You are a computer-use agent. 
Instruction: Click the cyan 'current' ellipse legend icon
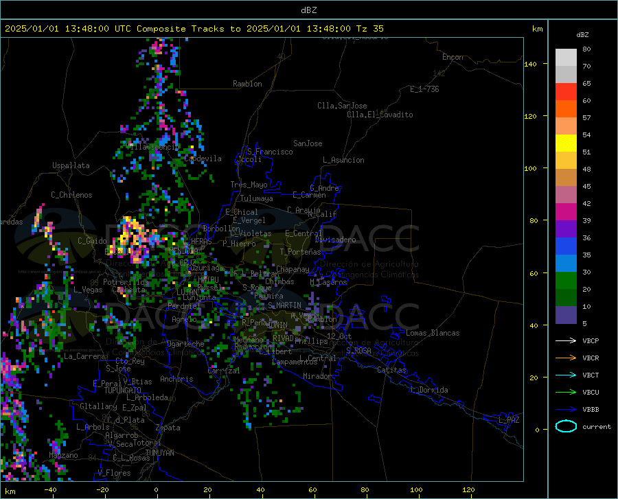tap(566, 426)
